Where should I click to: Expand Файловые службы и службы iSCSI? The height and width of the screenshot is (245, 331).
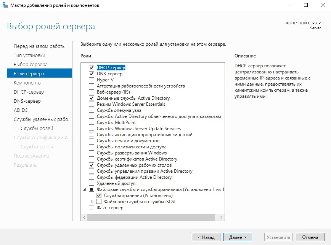(92, 202)
